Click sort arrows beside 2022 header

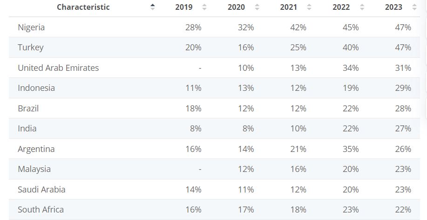coord(361,7)
